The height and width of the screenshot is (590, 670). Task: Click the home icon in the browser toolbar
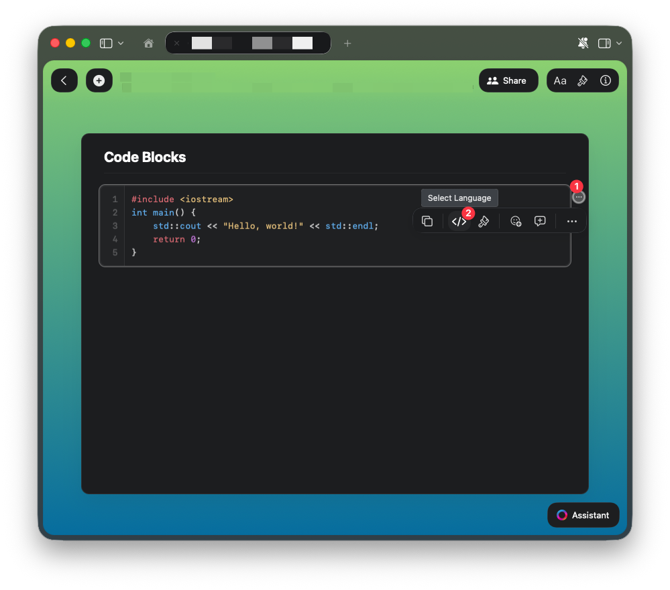point(148,43)
